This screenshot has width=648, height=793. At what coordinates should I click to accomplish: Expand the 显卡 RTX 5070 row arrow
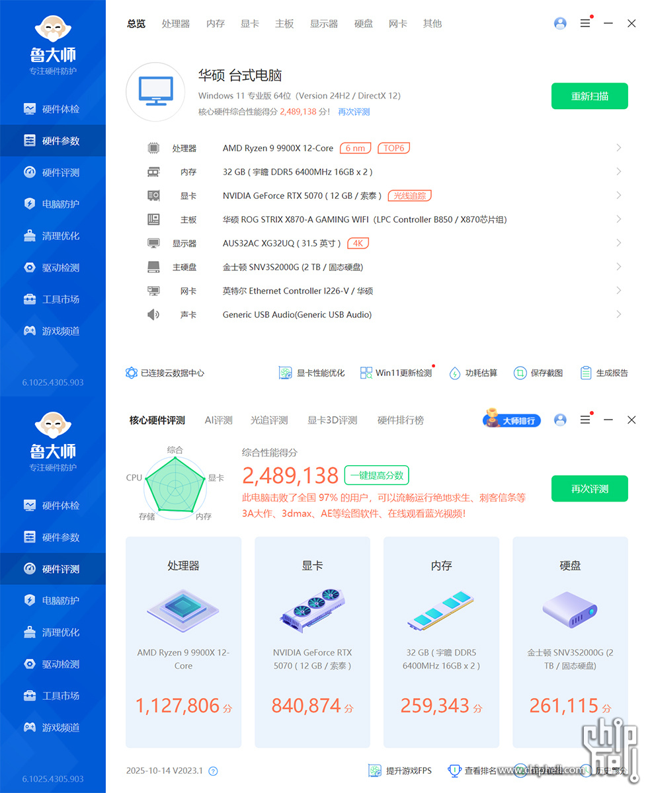tap(618, 196)
